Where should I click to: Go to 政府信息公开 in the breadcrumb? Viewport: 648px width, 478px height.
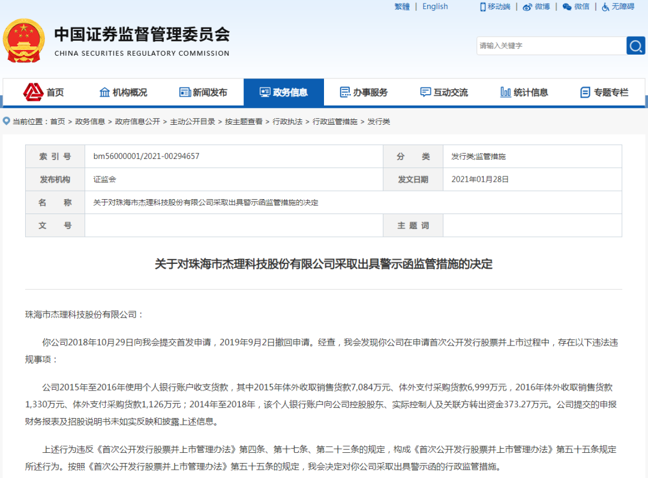point(137,122)
